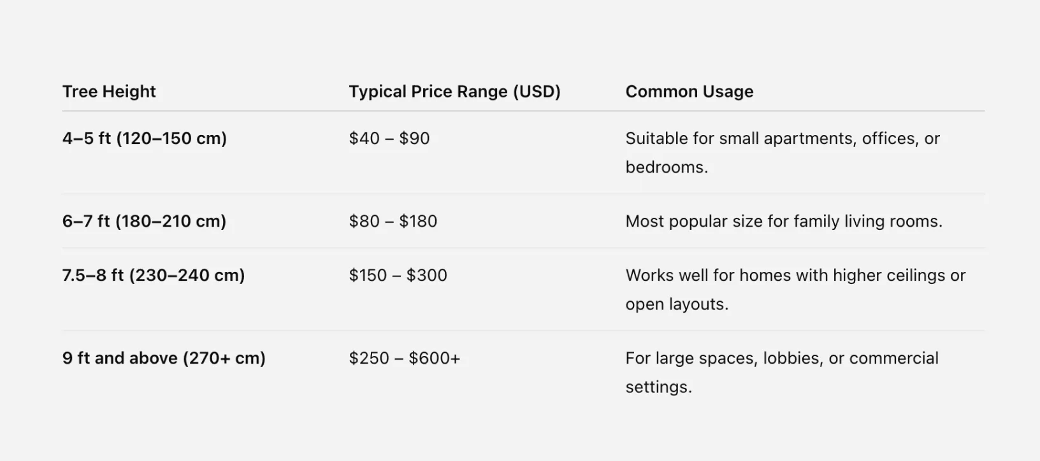Click the "Tree Height" column header

[x=109, y=92]
